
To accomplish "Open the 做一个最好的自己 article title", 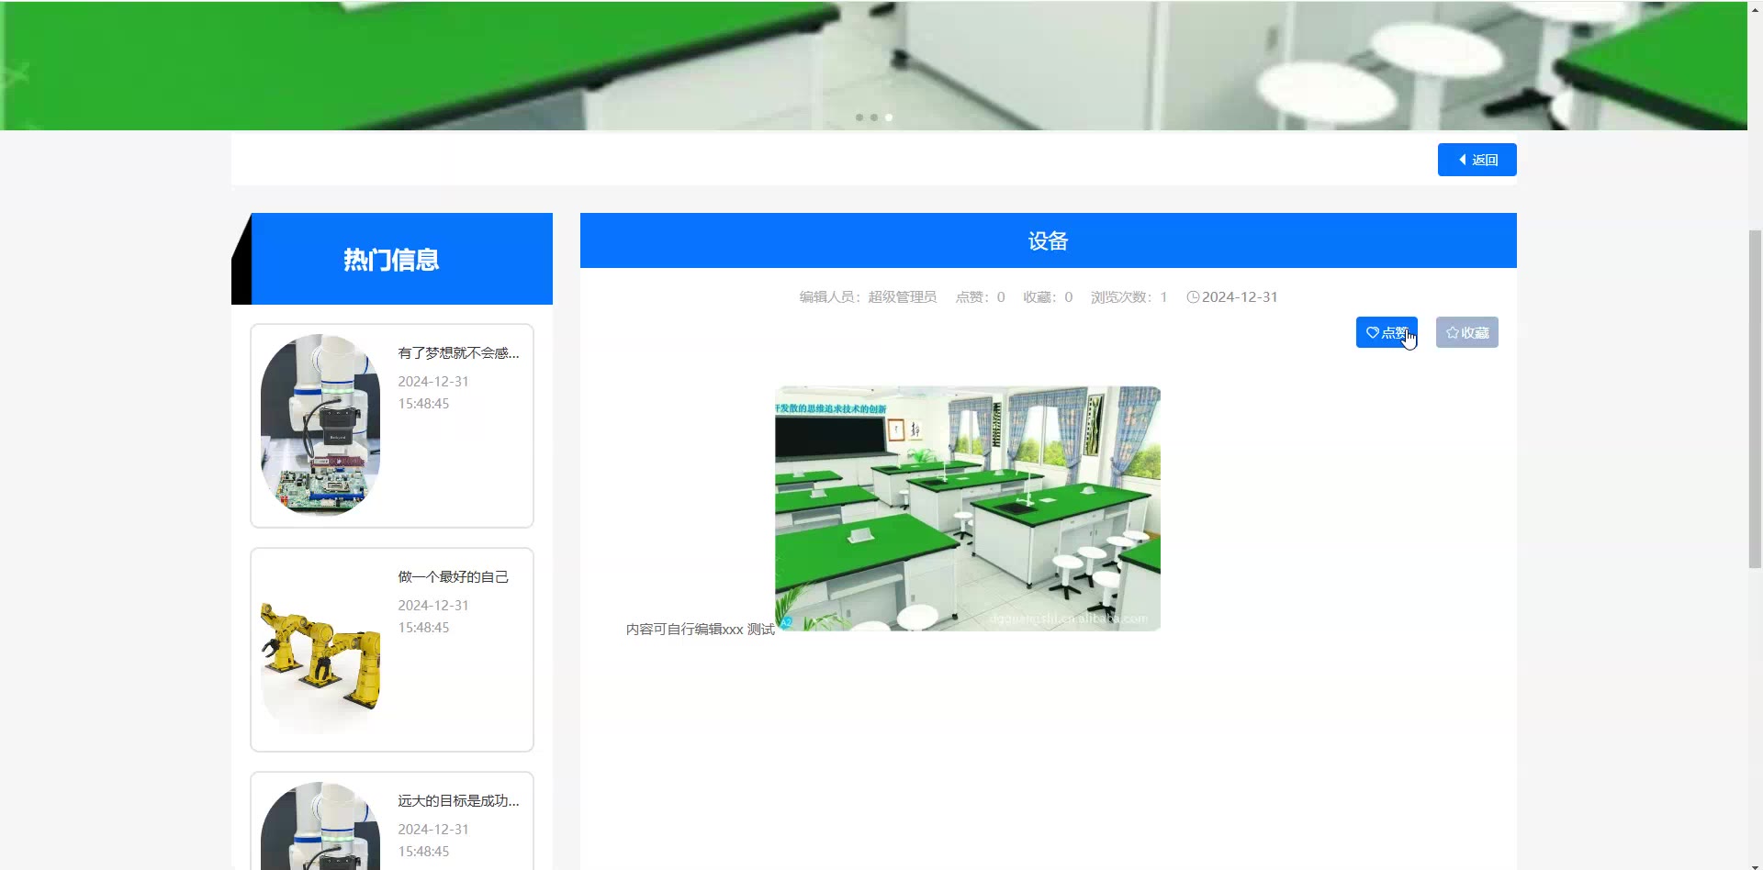I will pyautogui.click(x=453, y=577).
